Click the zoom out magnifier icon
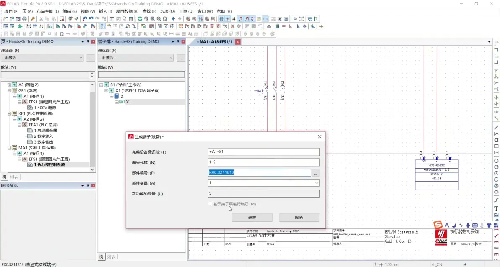Image resolution: width=500 pixels, height=267 pixels. [159, 19]
